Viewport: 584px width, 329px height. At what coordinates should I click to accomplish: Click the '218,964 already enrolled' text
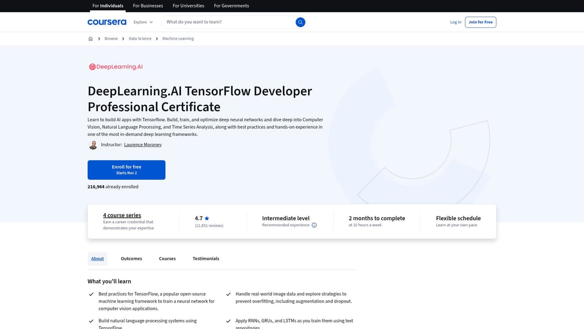113,187
